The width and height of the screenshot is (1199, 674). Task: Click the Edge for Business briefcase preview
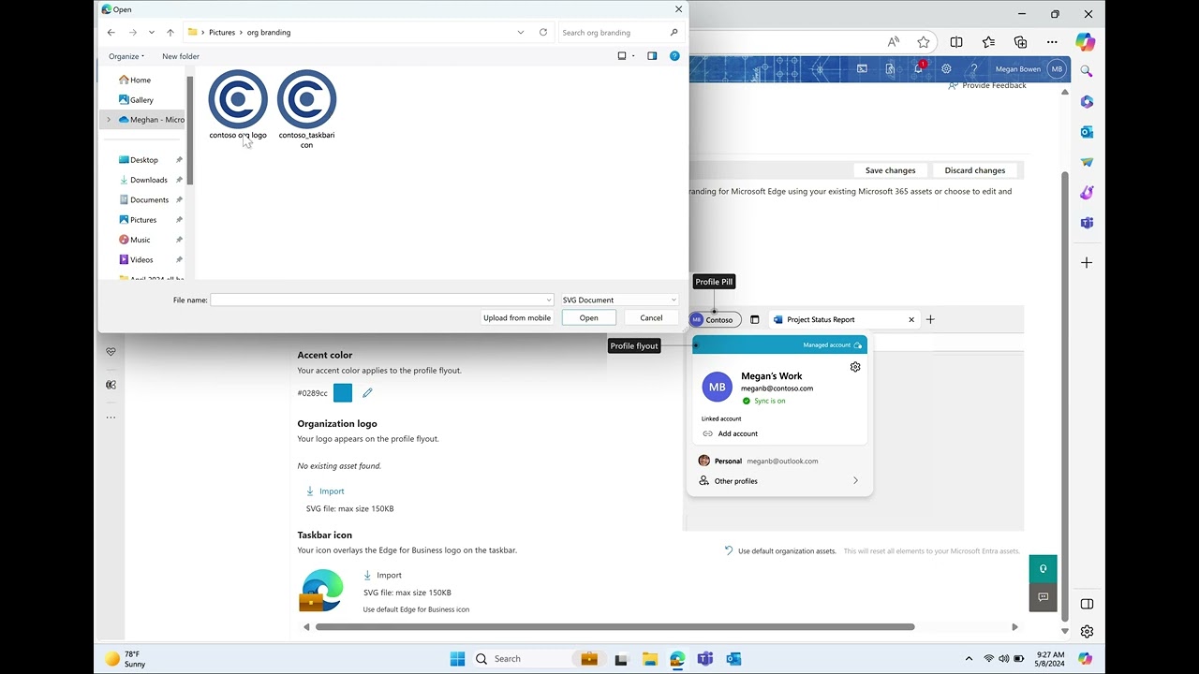[x=321, y=591]
